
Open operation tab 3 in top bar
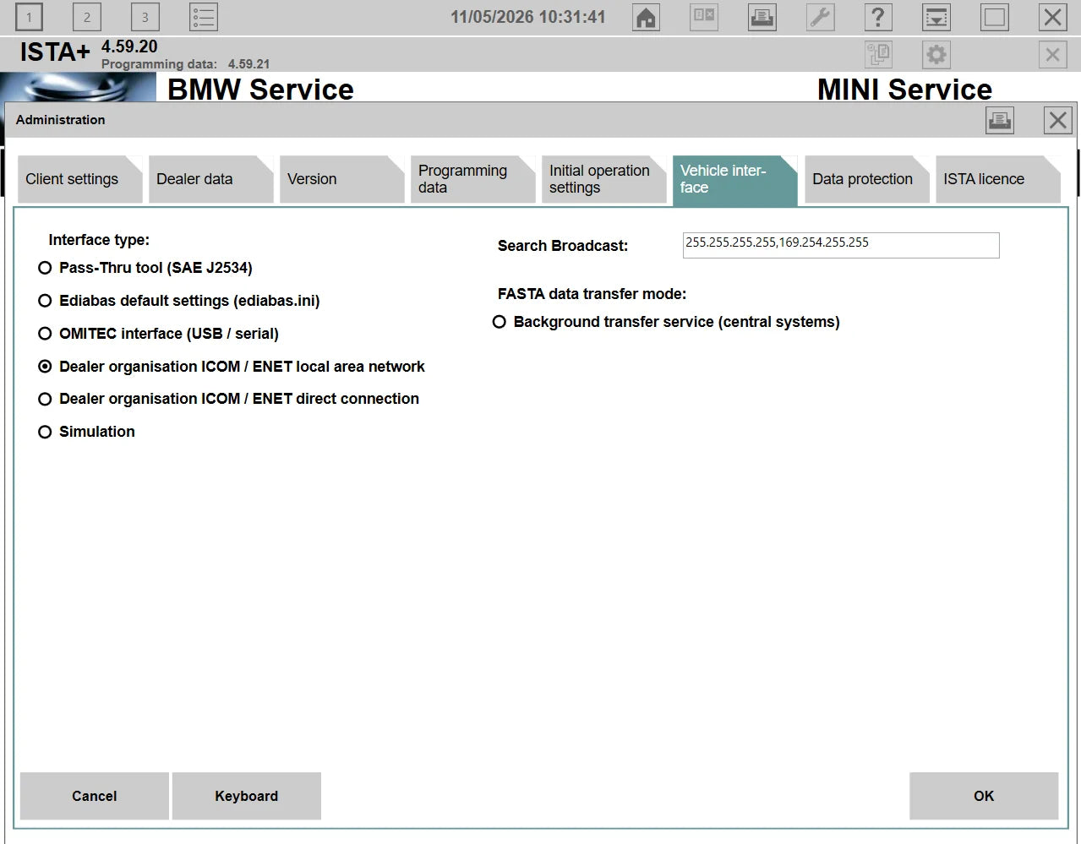click(145, 17)
